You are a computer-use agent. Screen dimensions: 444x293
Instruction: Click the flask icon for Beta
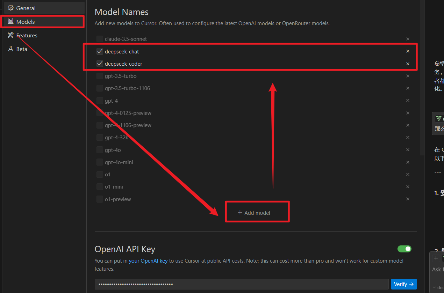(10, 49)
